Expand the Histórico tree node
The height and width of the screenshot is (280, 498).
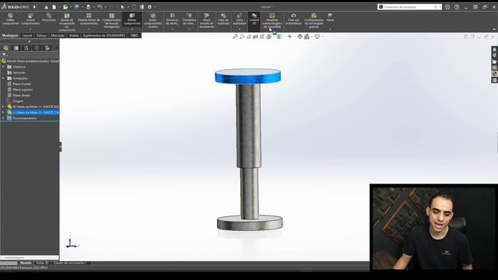(3, 67)
